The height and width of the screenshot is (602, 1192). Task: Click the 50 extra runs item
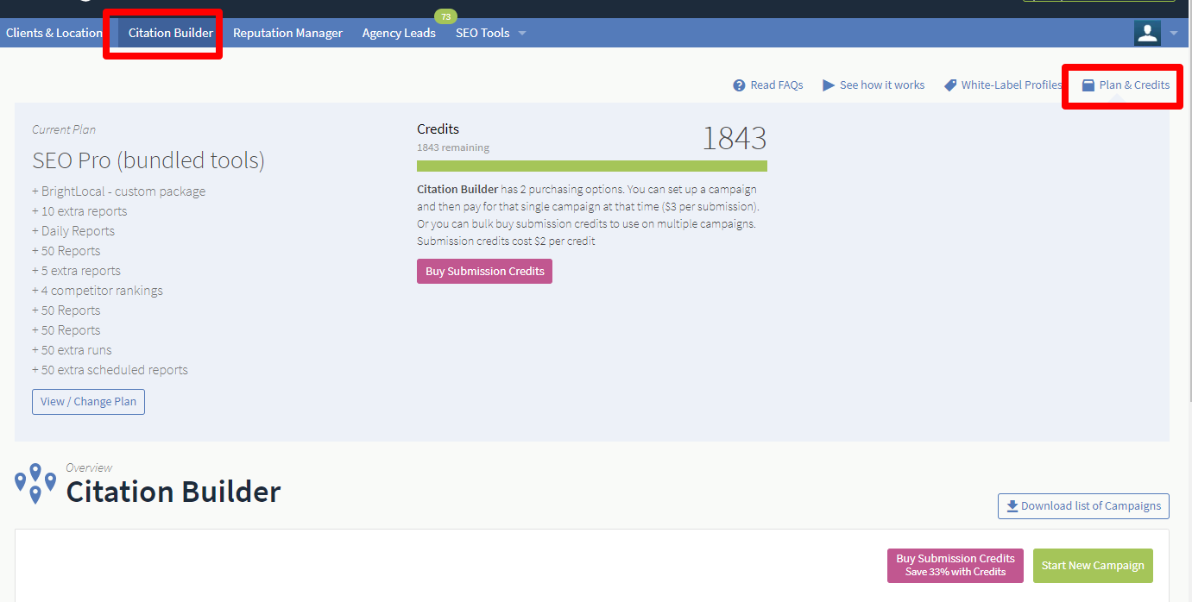coord(72,350)
